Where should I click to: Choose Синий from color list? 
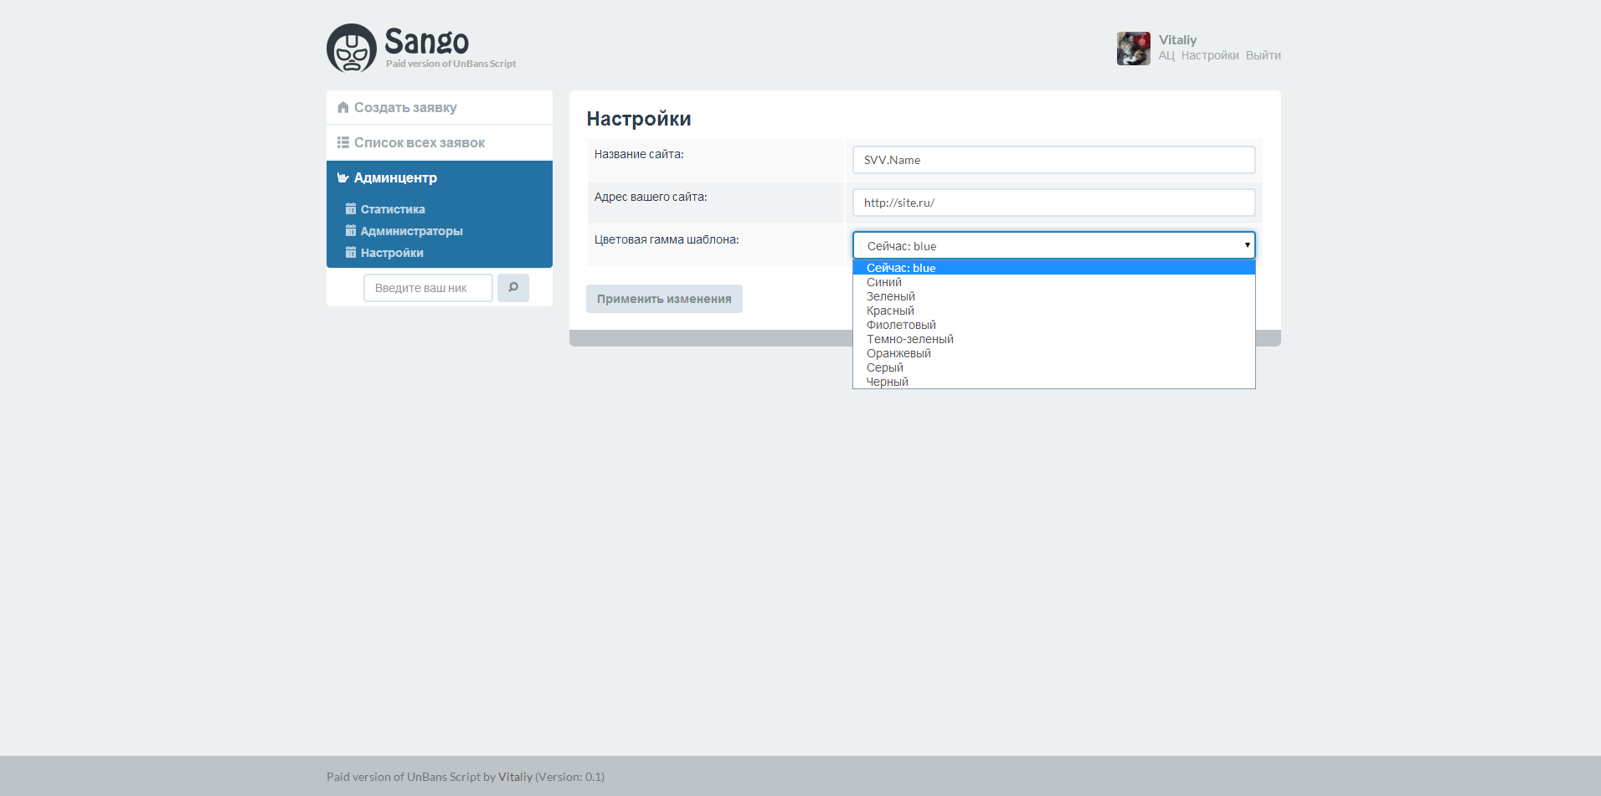coord(1054,282)
